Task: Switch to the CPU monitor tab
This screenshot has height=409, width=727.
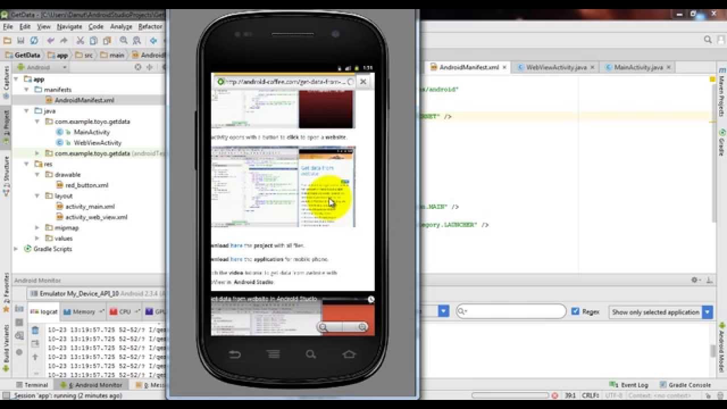Action: point(124,312)
